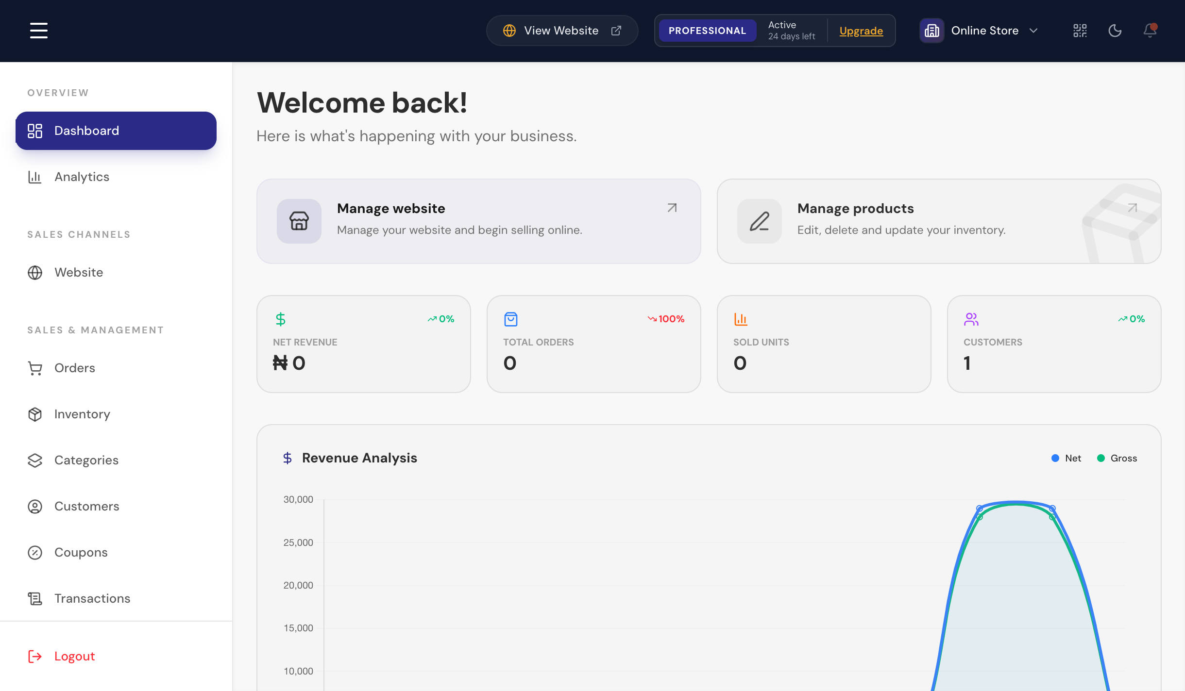Click the Website globe icon in sidebar
Viewport: 1185px width, 691px height.
click(35, 272)
